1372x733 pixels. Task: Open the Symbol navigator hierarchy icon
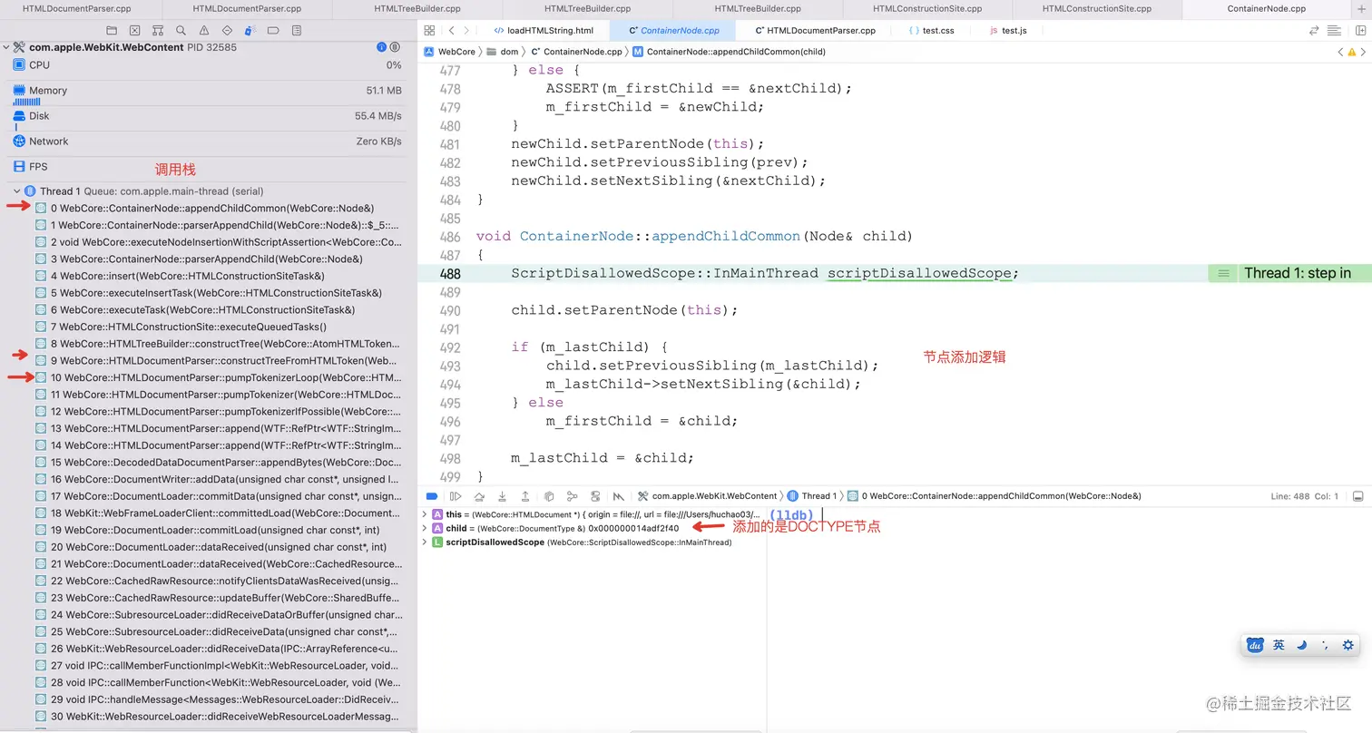158,30
